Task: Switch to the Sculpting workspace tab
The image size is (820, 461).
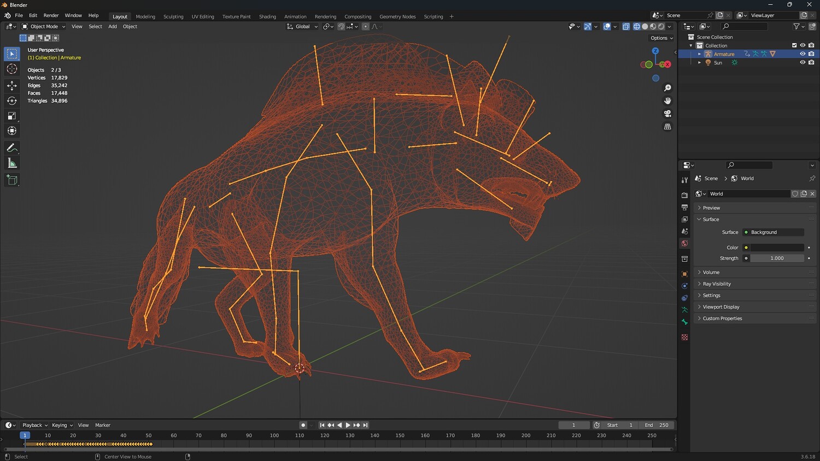Action: (173, 16)
